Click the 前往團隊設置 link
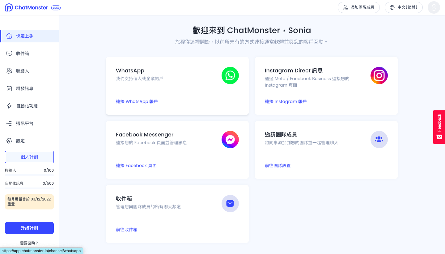 point(278,166)
